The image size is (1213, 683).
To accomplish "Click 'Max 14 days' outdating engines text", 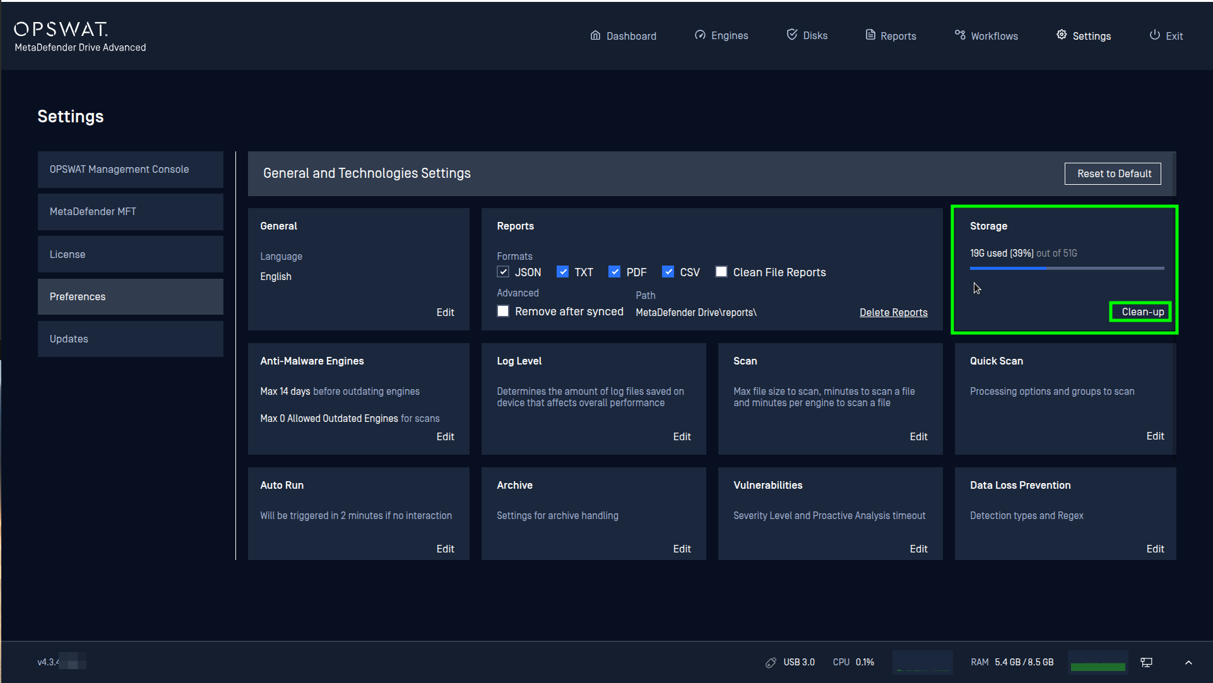I will tap(285, 391).
